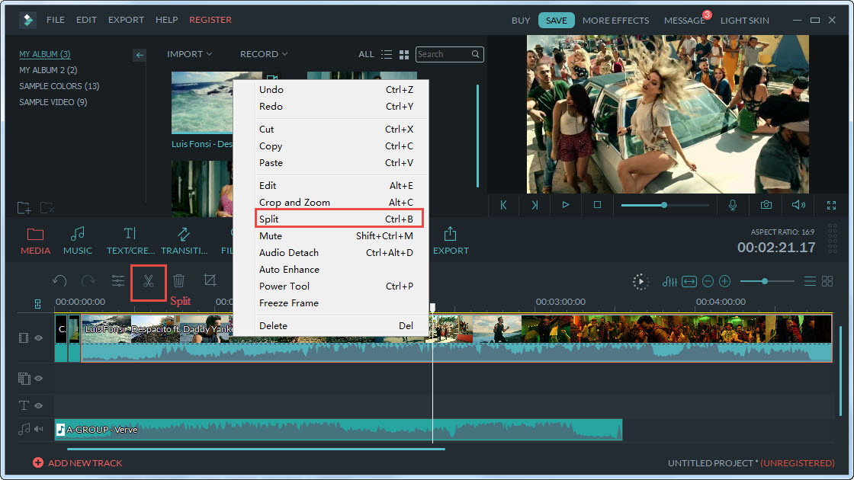Open the preview in fullscreen
The height and width of the screenshot is (480, 854).
(831, 205)
